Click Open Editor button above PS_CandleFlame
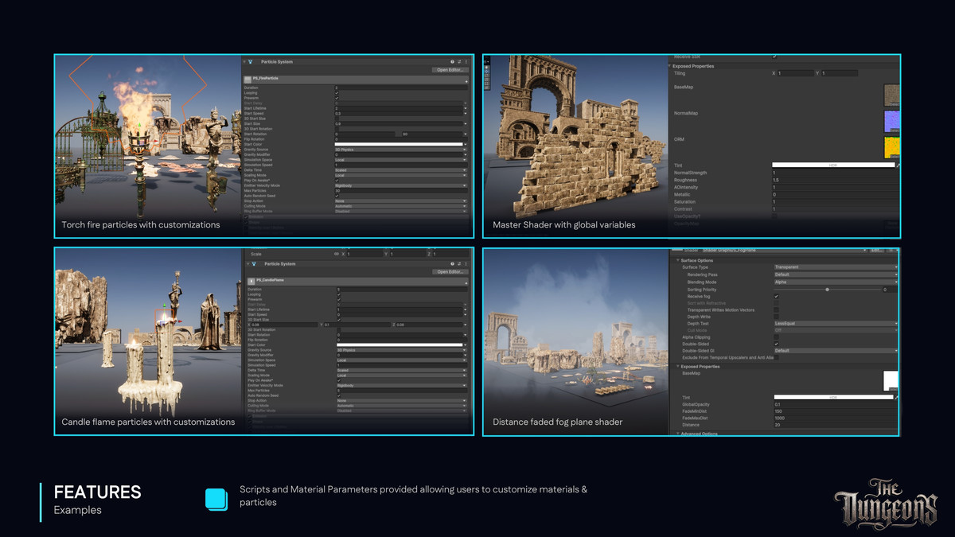 (x=450, y=272)
